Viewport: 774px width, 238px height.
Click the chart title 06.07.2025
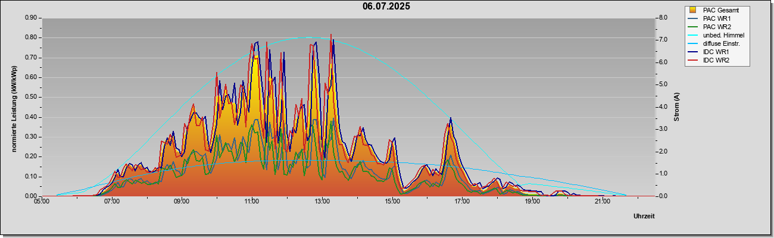[386, 7]
